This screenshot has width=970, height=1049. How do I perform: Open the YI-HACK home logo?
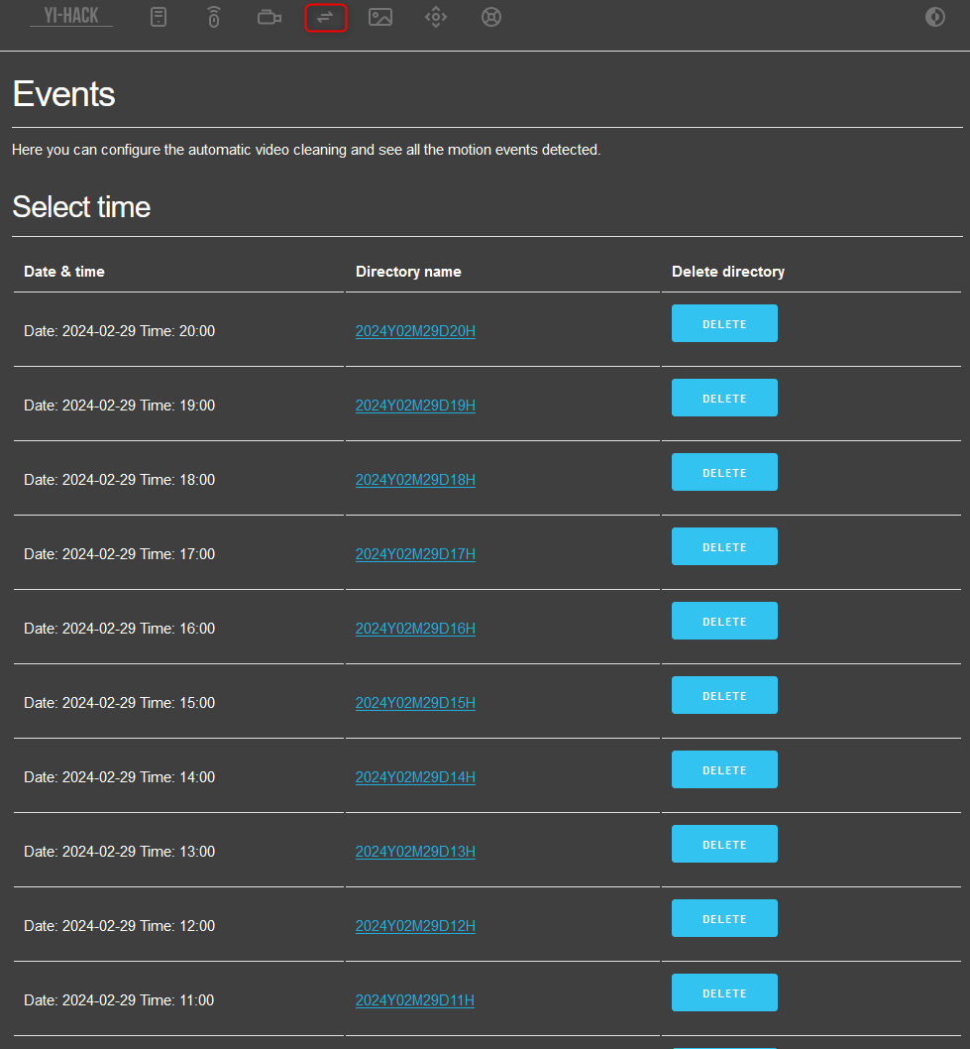[71, 16]
